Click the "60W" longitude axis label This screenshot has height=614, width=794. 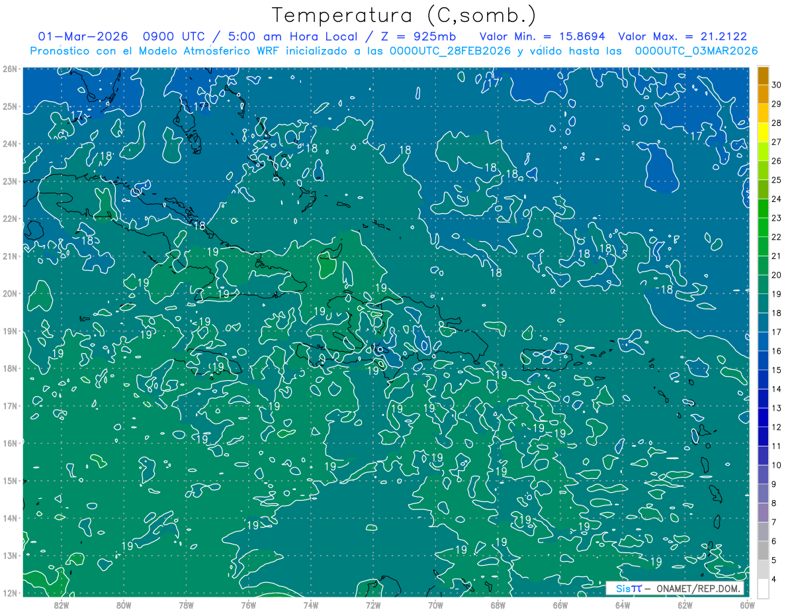pyautogui.click(x=747, y=605)
